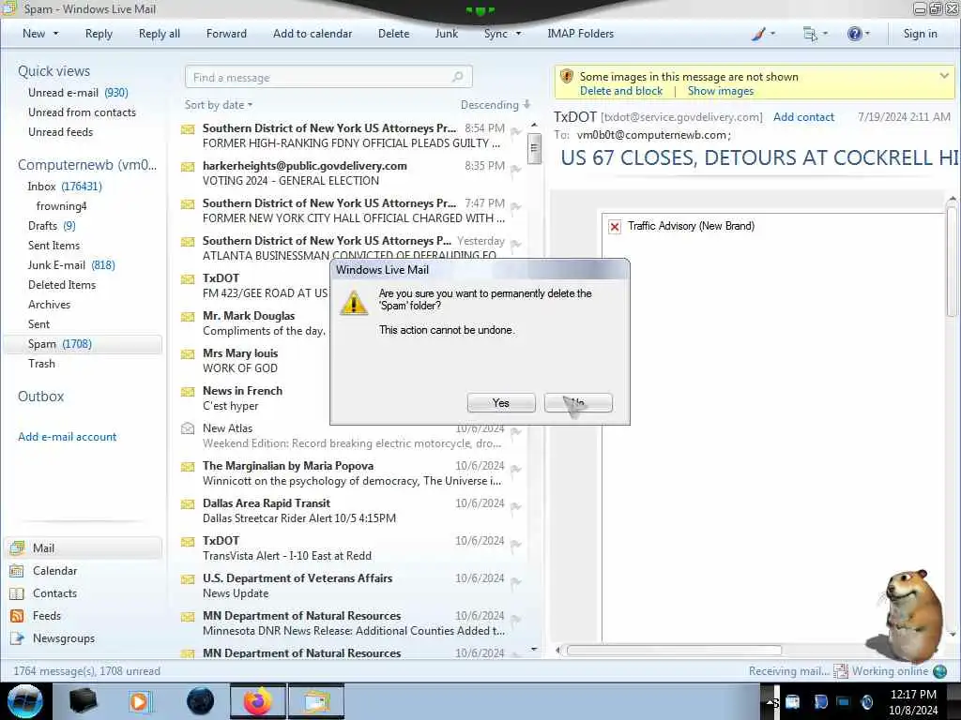Flag the 8:54 PM Southern District message
Screen dimensions: 961x720
516,131
